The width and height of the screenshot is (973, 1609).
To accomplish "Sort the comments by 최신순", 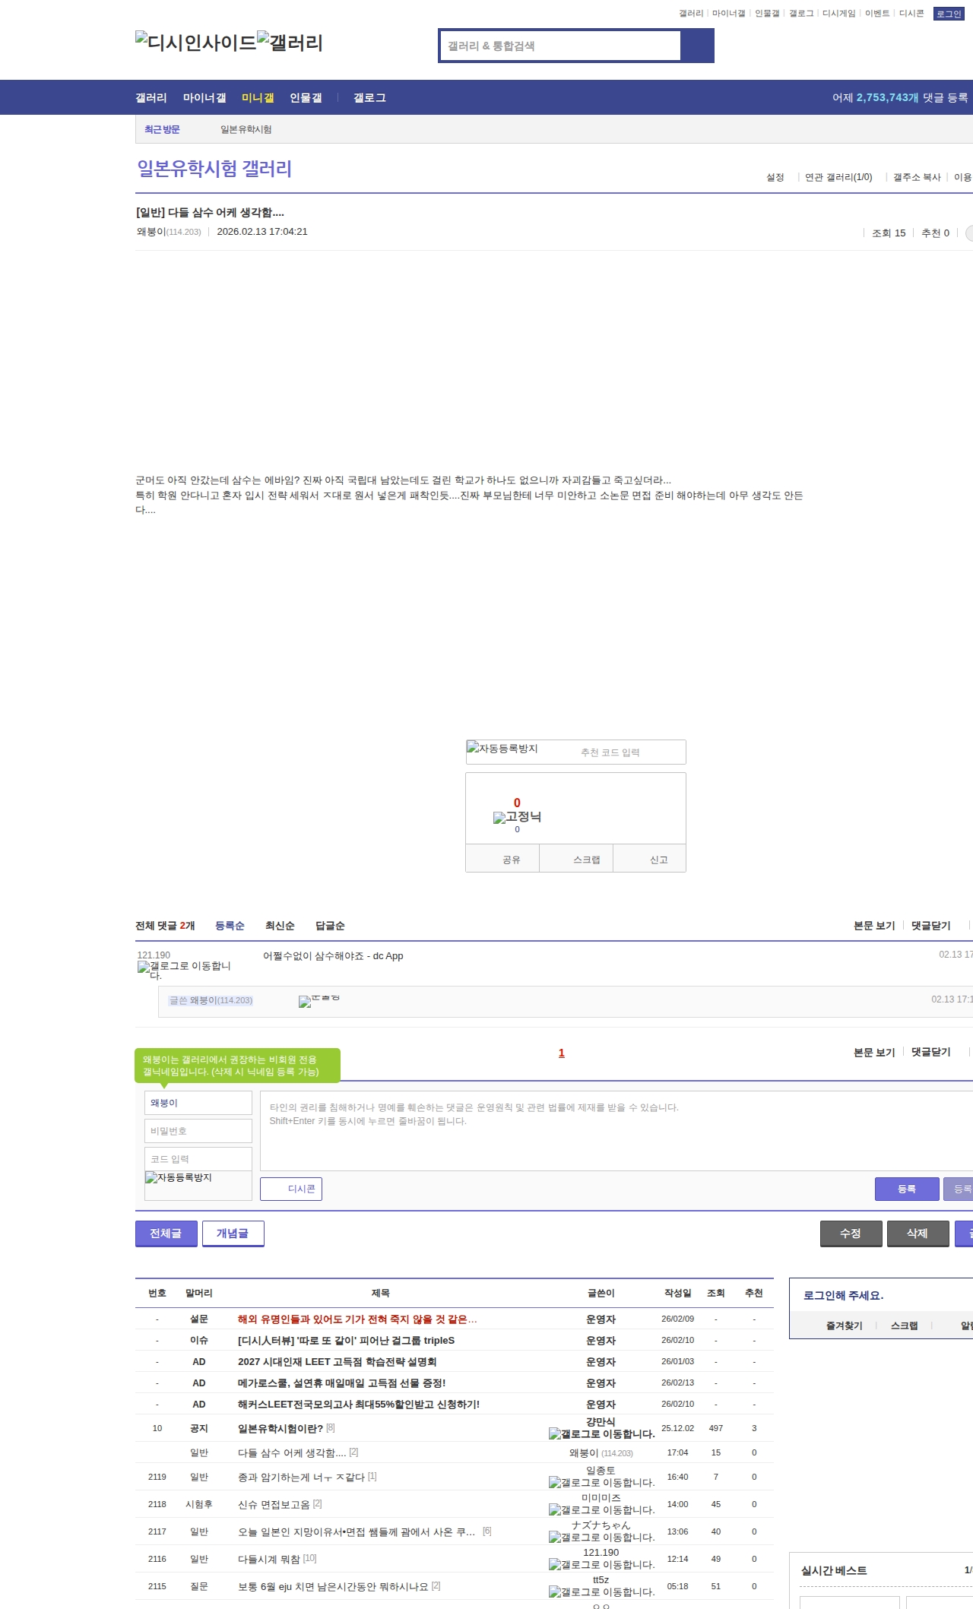I will pos(280,926).
